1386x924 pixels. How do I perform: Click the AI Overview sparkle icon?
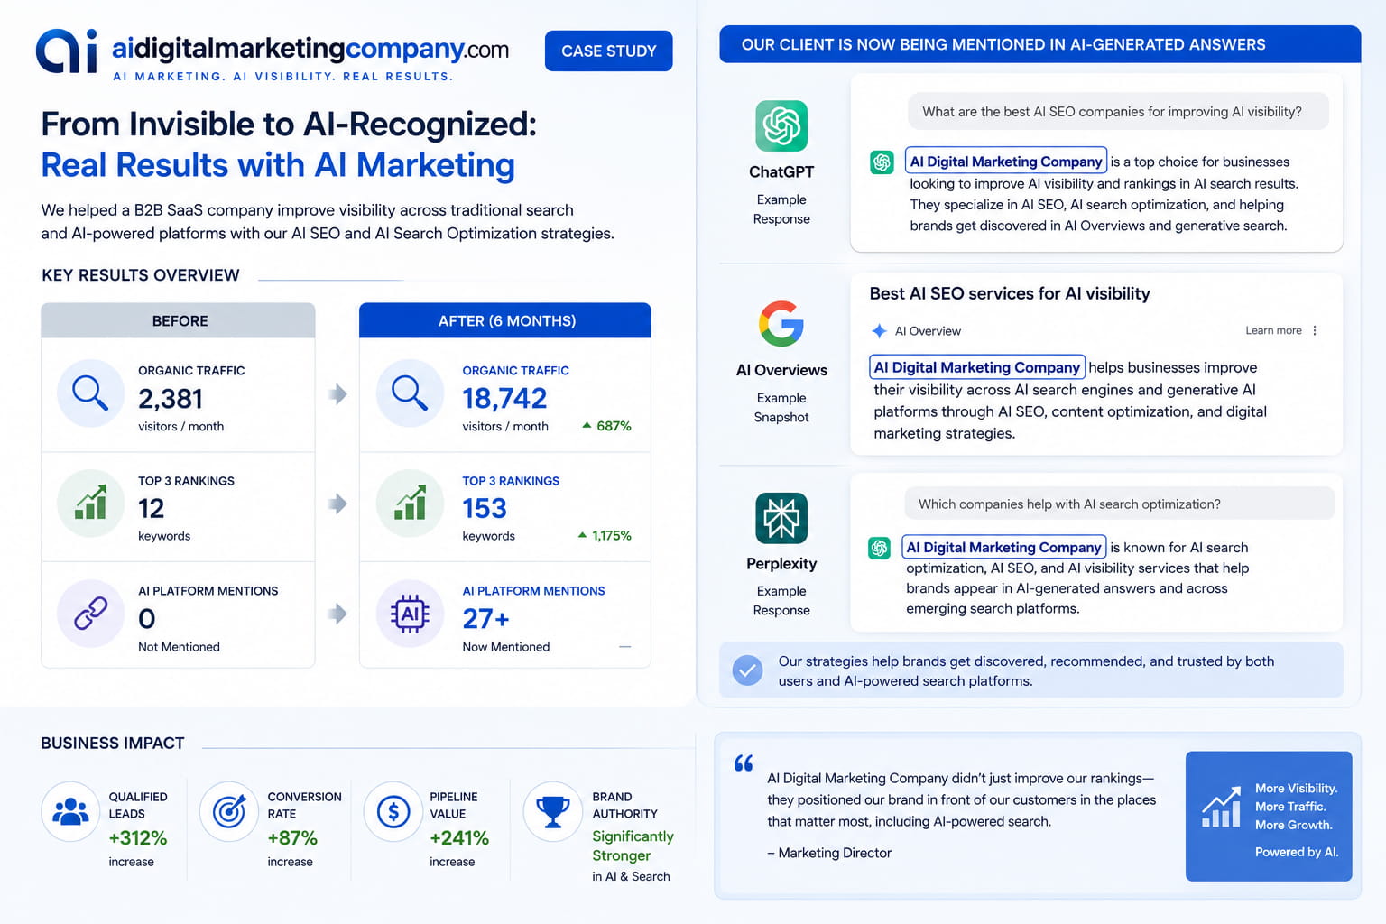pyautogui.click(x=880, y=331)
